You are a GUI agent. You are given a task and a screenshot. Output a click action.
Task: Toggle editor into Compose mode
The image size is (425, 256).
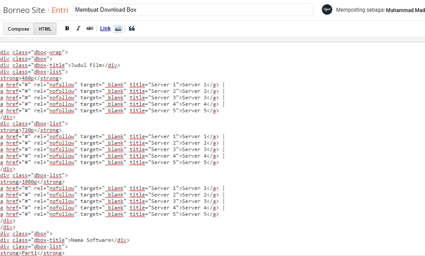[x=18, y=28]
